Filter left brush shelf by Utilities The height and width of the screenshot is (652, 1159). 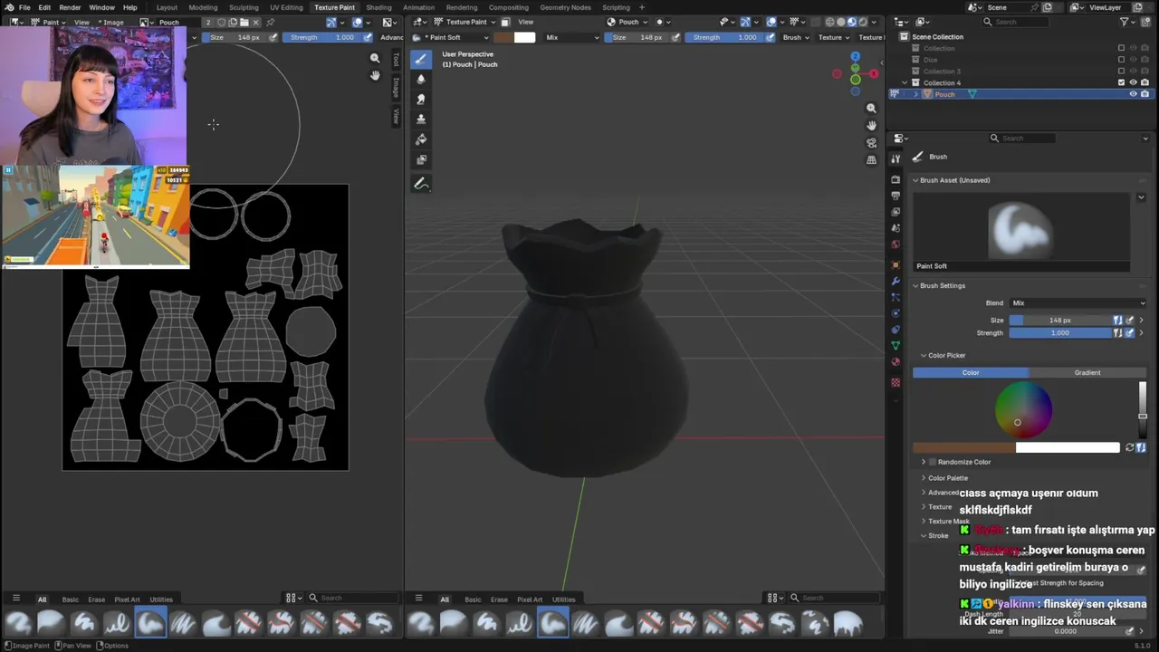(x=161, y=599)
